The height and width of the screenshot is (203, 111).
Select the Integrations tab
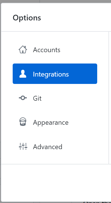[55, 74]
